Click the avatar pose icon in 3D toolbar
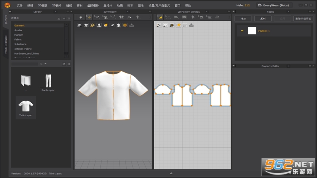317x178 pixels. [x=137, y=17]
